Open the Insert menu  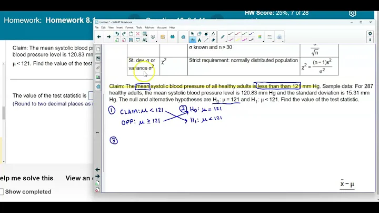(x=119, y=27)
